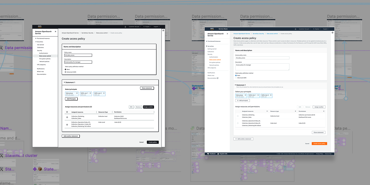Click the Description text area in the right console
Viewport: 370px width, 185px height.
(x=262, y=67)
